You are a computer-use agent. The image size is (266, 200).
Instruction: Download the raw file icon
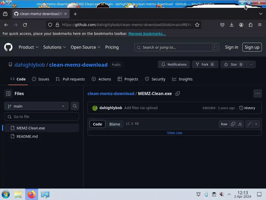click(240, 124)
